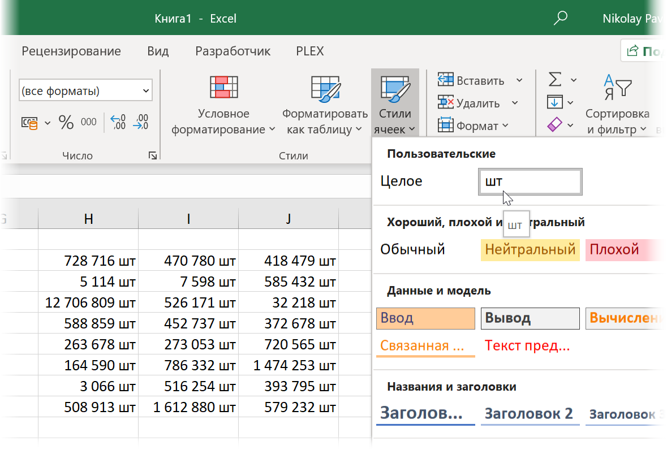Expand Clear dropdown arrow
The image size is (667, 450).
(570, 126)
